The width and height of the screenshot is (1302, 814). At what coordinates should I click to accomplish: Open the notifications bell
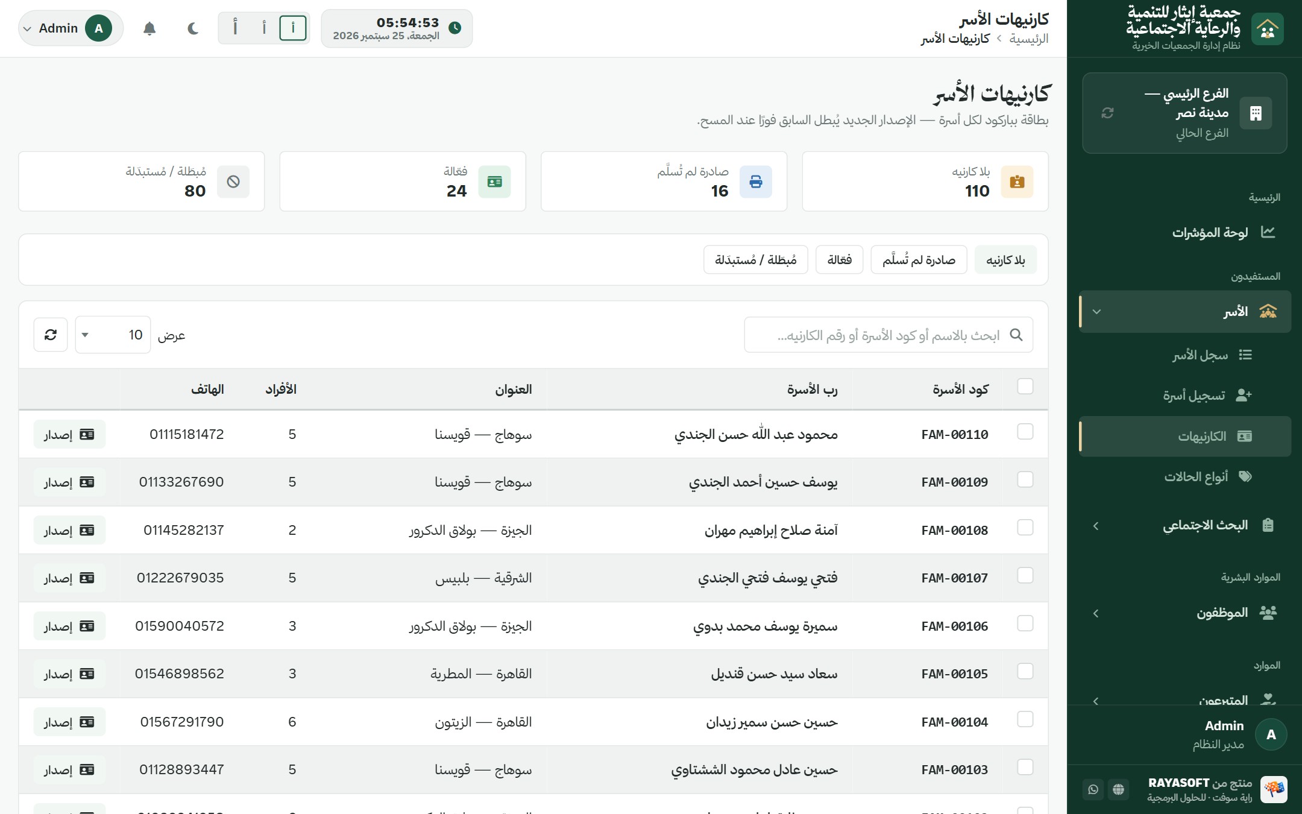149,28
